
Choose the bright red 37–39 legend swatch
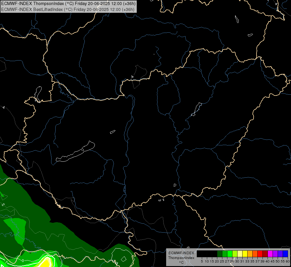pos(260,254)
